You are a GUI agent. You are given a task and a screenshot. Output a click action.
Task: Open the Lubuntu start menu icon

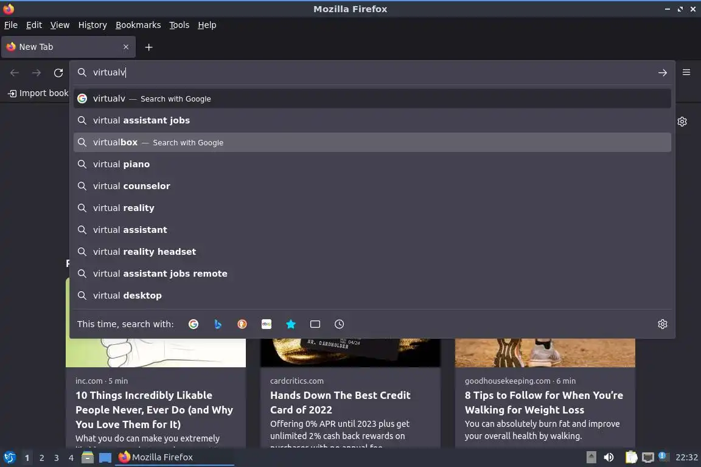[9, 457]
